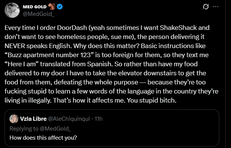Open Vzla Libre's avatar in quoted post
The image size is (231, 148).
[14, 119]
